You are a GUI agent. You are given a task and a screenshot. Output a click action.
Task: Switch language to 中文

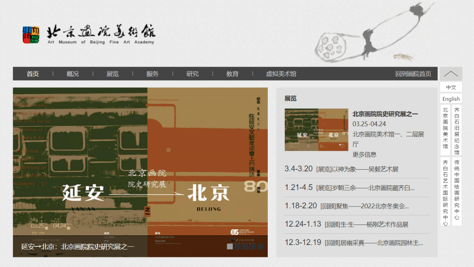point(451,87)
